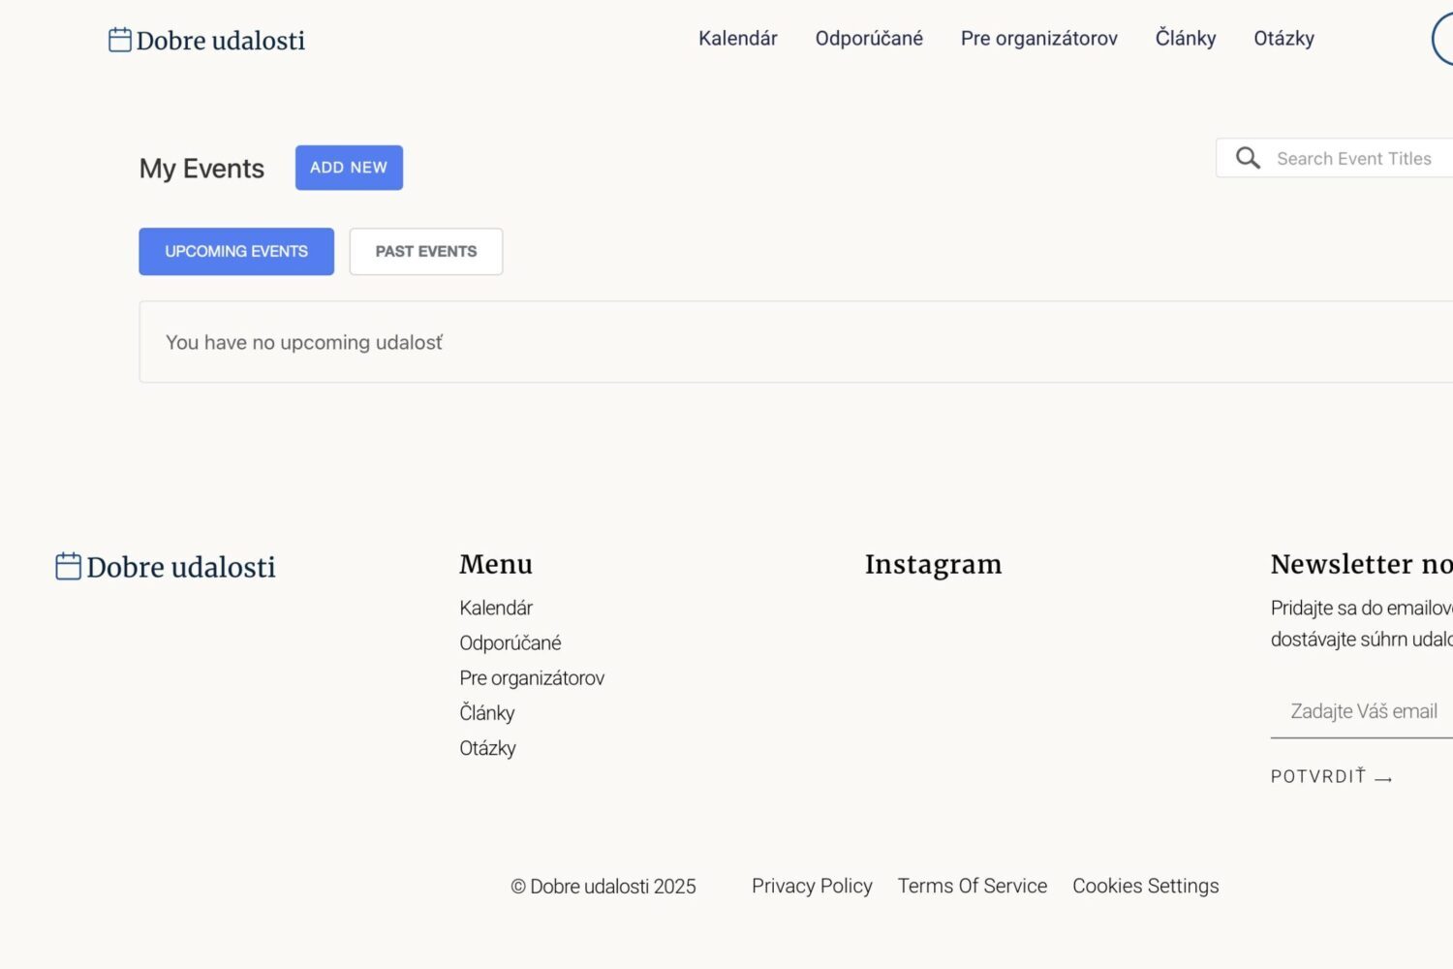1453x969 pixels.
Task: Focus the Search Event Titles field
Action: click(x=1335, y=158)
